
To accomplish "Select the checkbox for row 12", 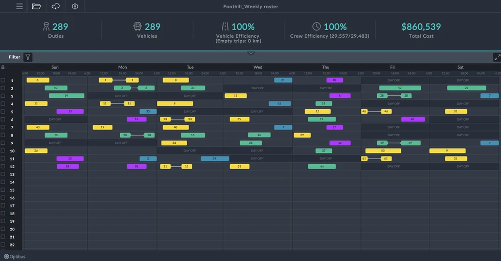I will pos(3,166).
